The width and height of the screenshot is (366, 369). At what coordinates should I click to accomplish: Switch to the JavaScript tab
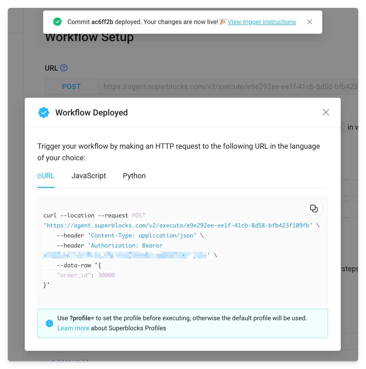point(89,176)
